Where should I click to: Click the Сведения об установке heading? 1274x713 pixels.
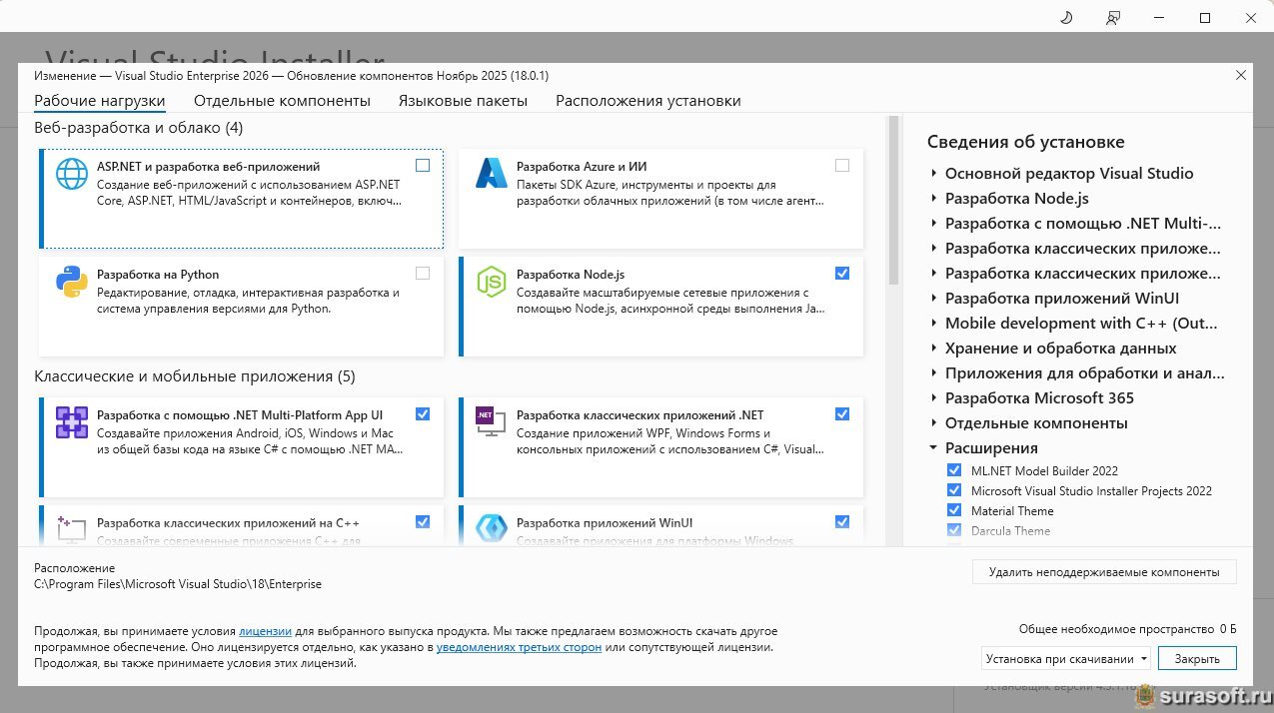tap(1026, 142)
